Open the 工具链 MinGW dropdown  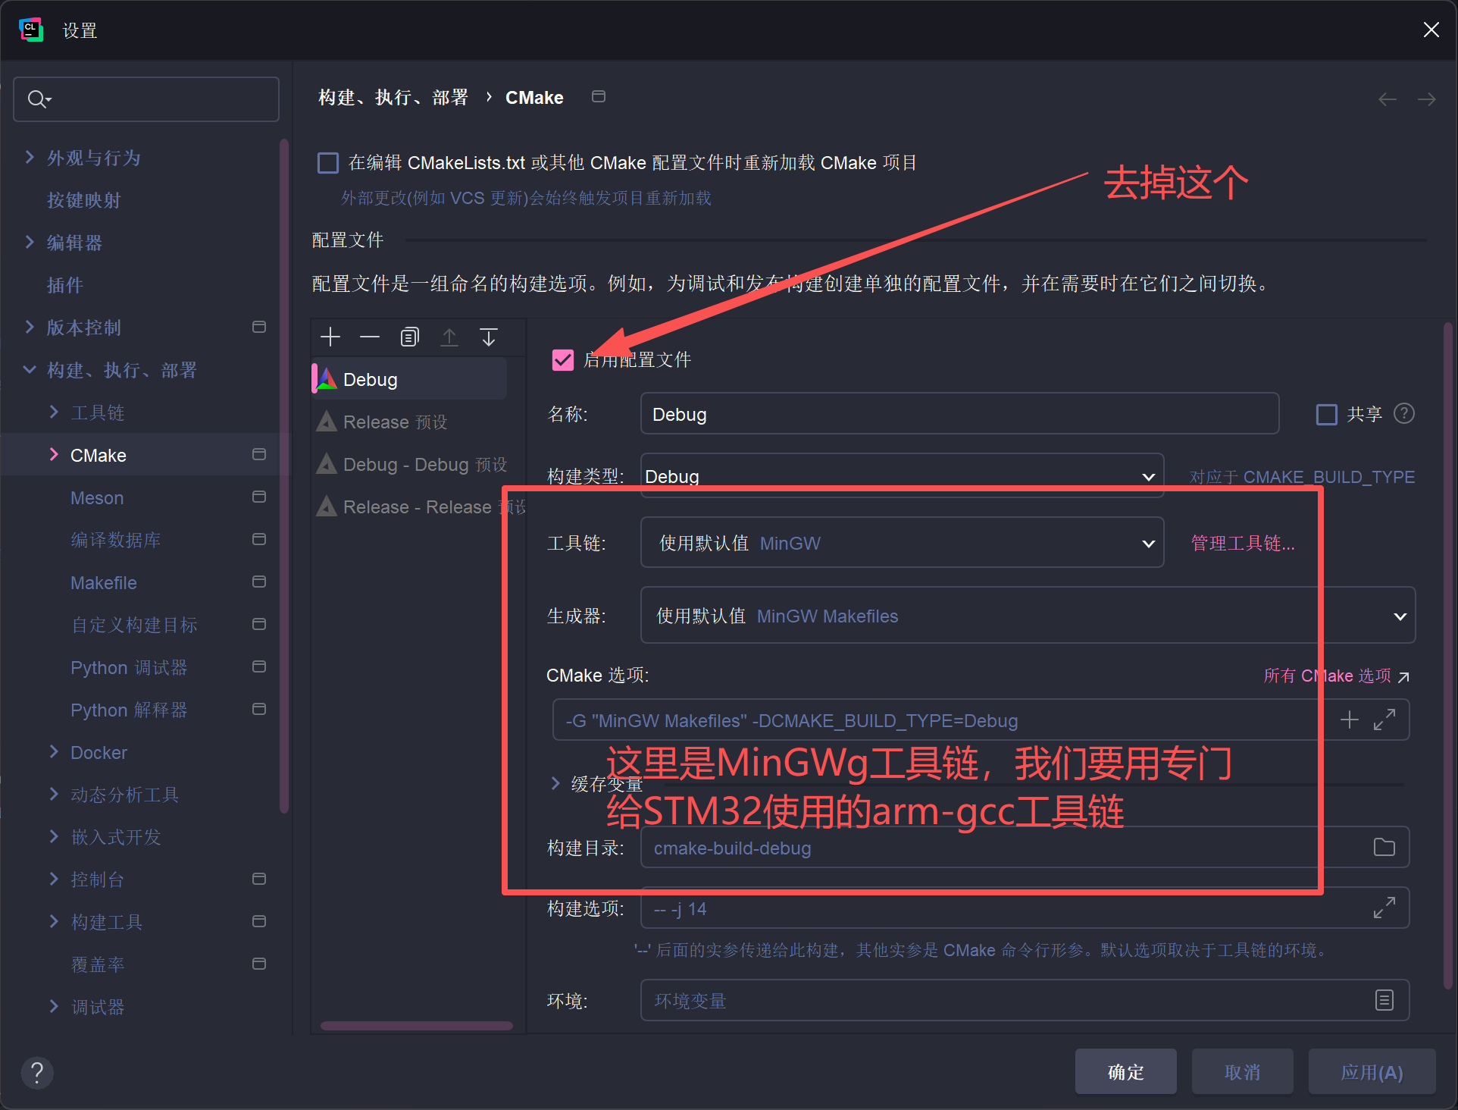point(902,543)
